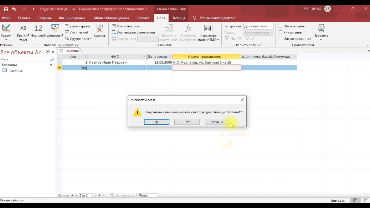The width and height of the screenshot is (370, 208).
Task: Add a Numeric (Числовой) field
Action: 38,31
